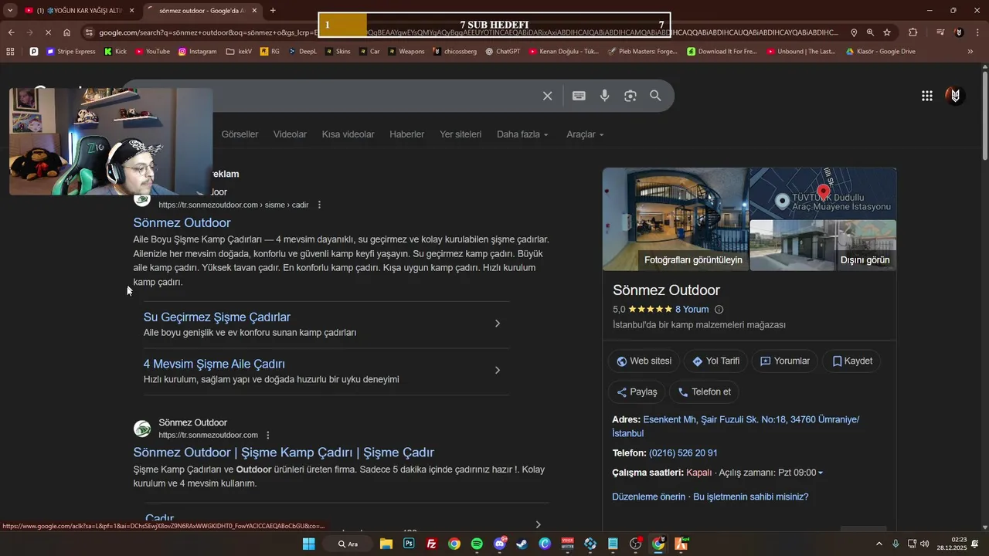This screenshot has width=989, height=556.
Task: Switch to the Haberler tab
Action: tap(406, 134)
